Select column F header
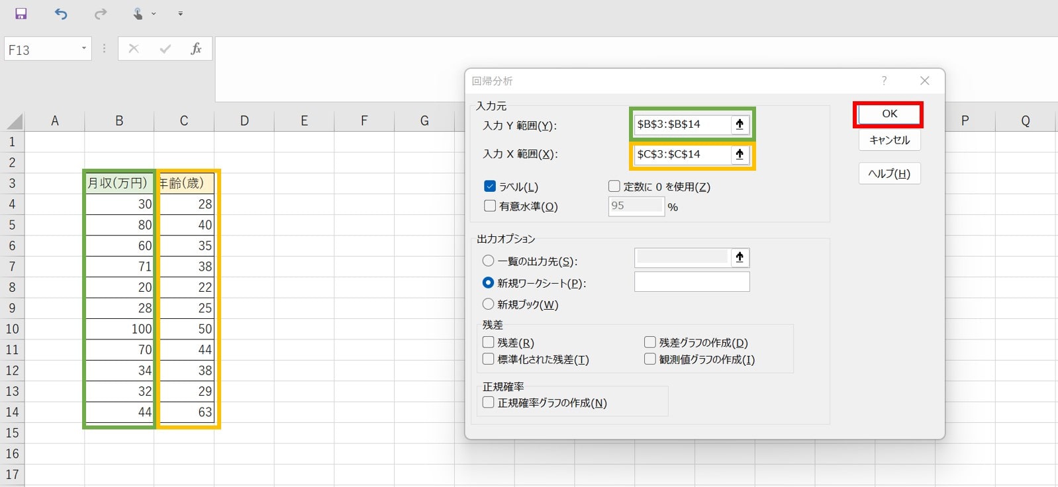This screenshot has height=487, width=1058. coord(364,121)
